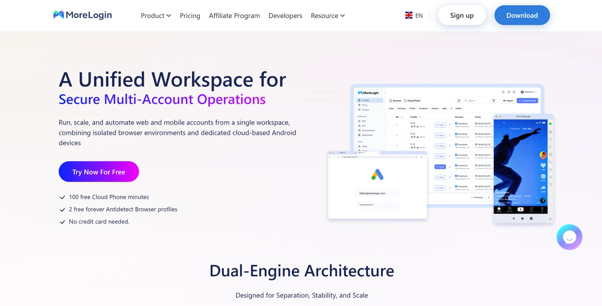Toggle the dark mode moon icon

pos(503,92)
